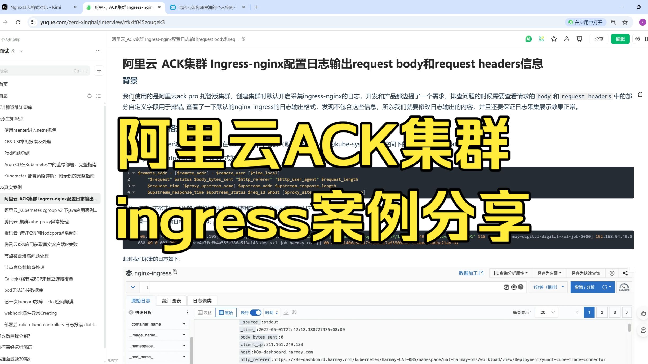The height and width of the screenshot is (364, 648).
Task: Open 首页 in the sidebar
Action: click(x=4, y=84)
